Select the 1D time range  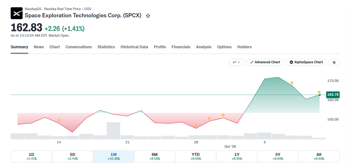click(31, 157)
